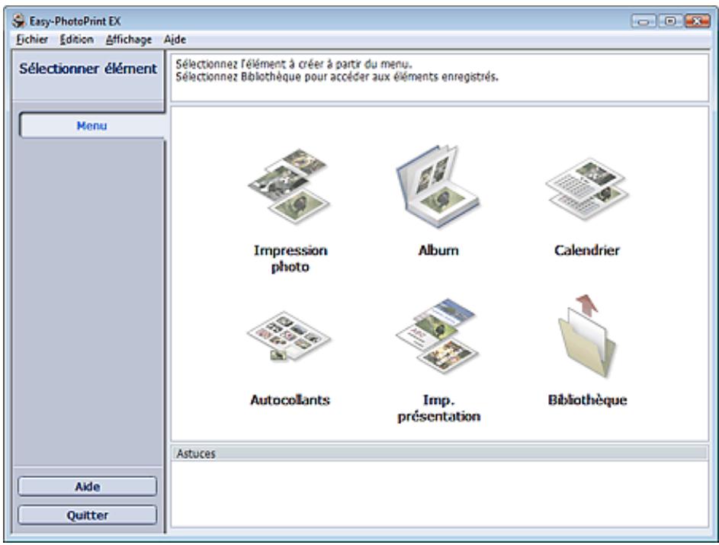This screenshot has height=545, width=719.
Task: Open the Fichier menu
Action: click(x=32, y=40)
